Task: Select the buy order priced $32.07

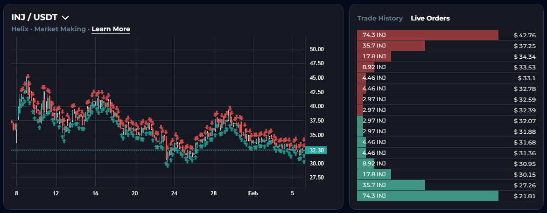Action: [446, 121]
